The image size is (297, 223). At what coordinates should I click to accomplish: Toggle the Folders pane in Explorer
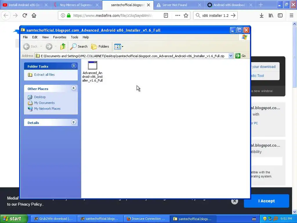100,46
